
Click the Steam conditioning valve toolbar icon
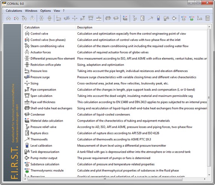24,18
